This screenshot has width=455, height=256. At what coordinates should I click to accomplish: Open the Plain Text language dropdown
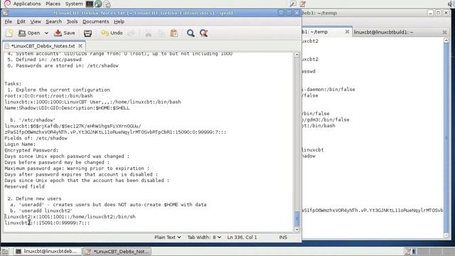(168, 237)
